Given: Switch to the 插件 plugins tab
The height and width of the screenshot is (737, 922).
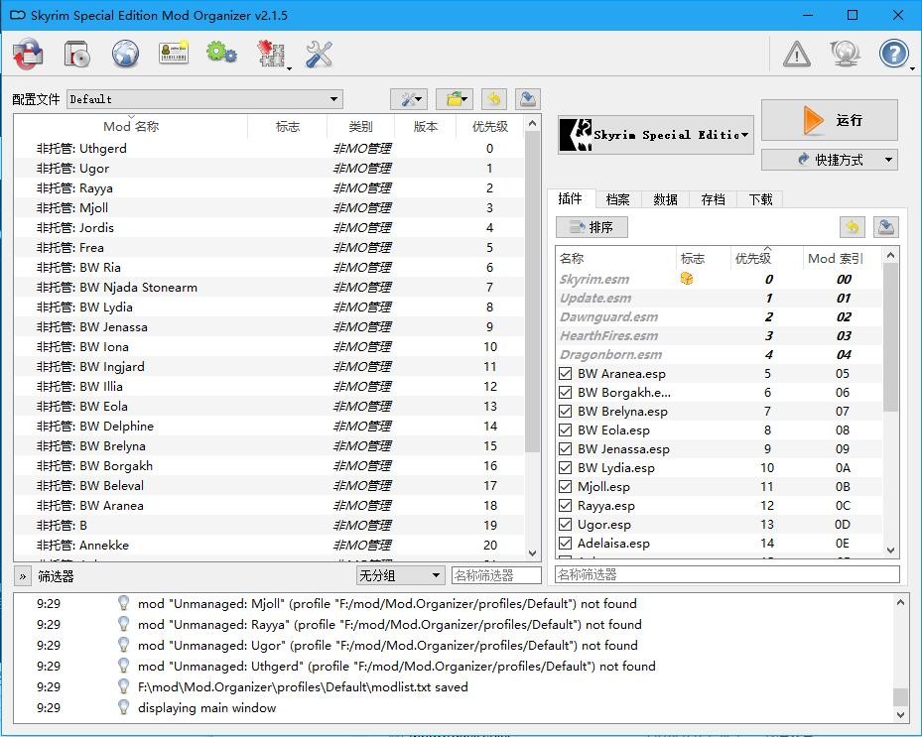Looking at the screenshot, I should 570,198.
